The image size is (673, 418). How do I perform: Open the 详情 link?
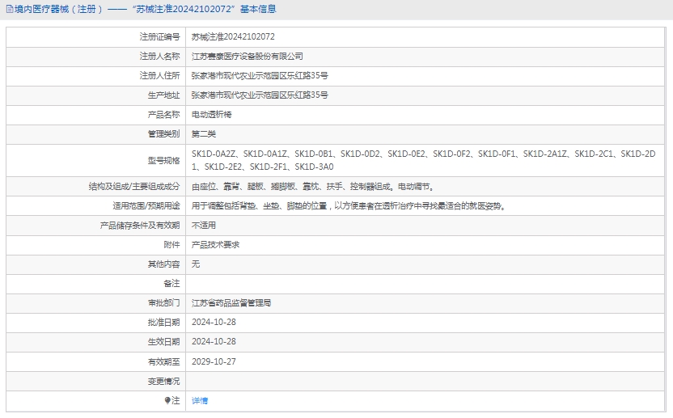click(200, 400)
